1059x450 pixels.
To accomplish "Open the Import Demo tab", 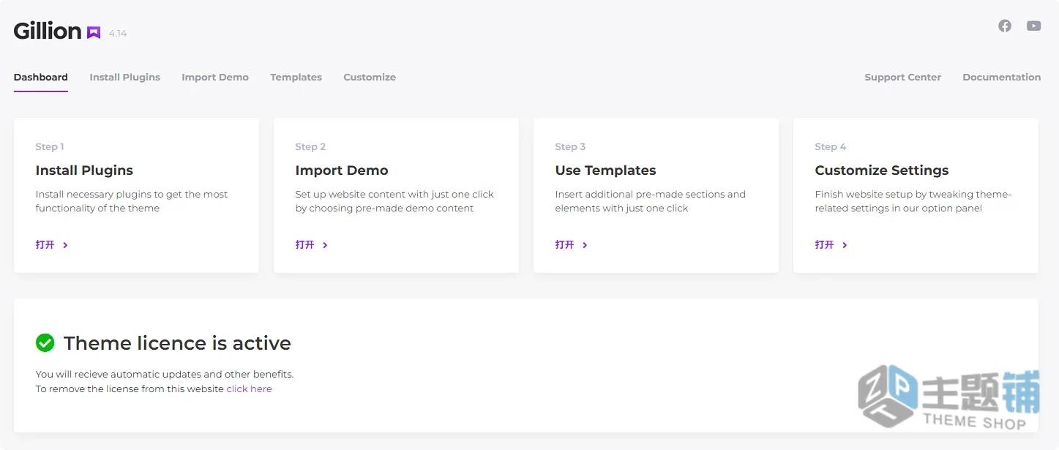I will pos(215,77).
